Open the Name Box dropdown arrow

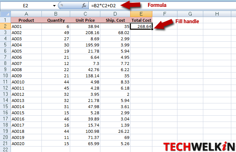pyautogui.click(x=54, y=6)
